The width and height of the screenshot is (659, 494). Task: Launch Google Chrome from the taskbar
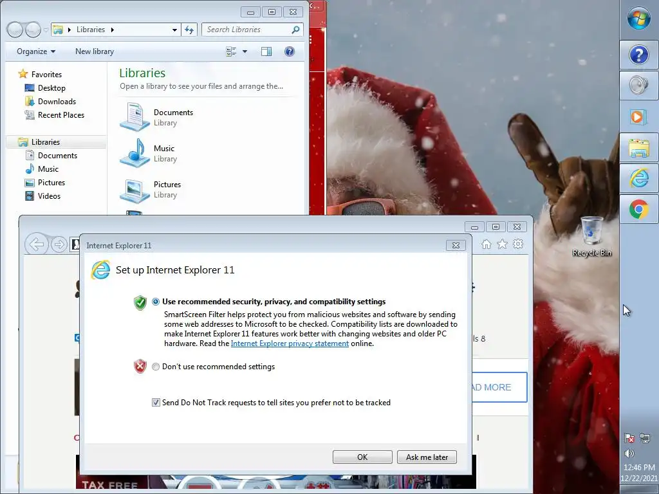click(x=639, y=209)
